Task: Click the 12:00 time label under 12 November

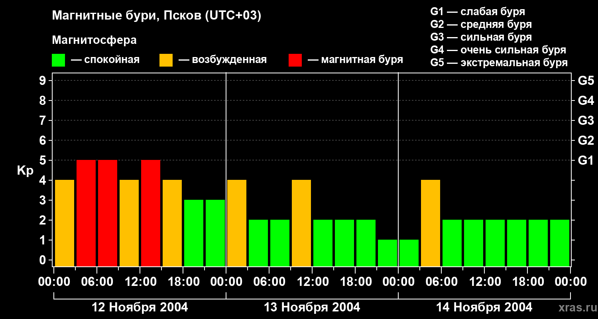Action: [140, 282]
